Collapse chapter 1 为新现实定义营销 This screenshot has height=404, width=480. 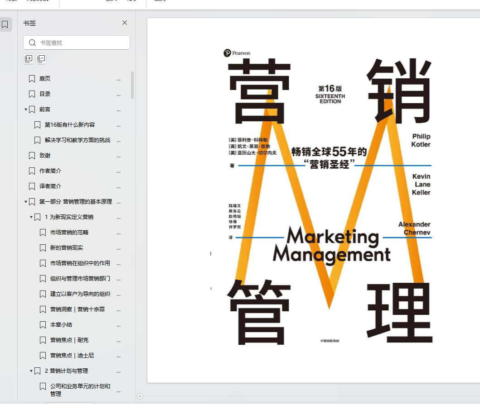pyautogui.click(x=31, y=217)
